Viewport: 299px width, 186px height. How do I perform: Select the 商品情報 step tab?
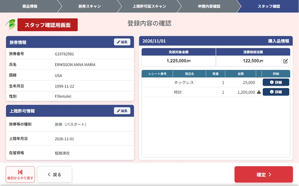pos(30,6)
